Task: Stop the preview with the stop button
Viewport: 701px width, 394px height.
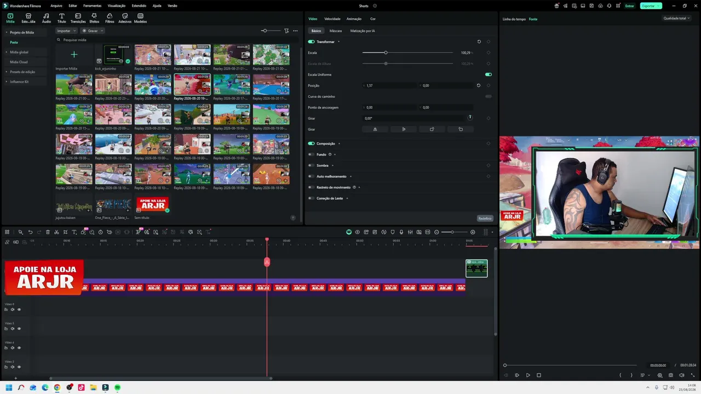Action: pos(539,375)
